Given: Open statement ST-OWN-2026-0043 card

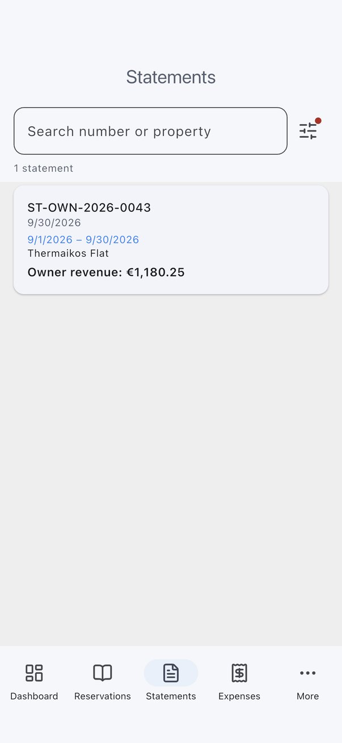Looking at the screenshot, I should pyautogui.click(x=171, y=240).
